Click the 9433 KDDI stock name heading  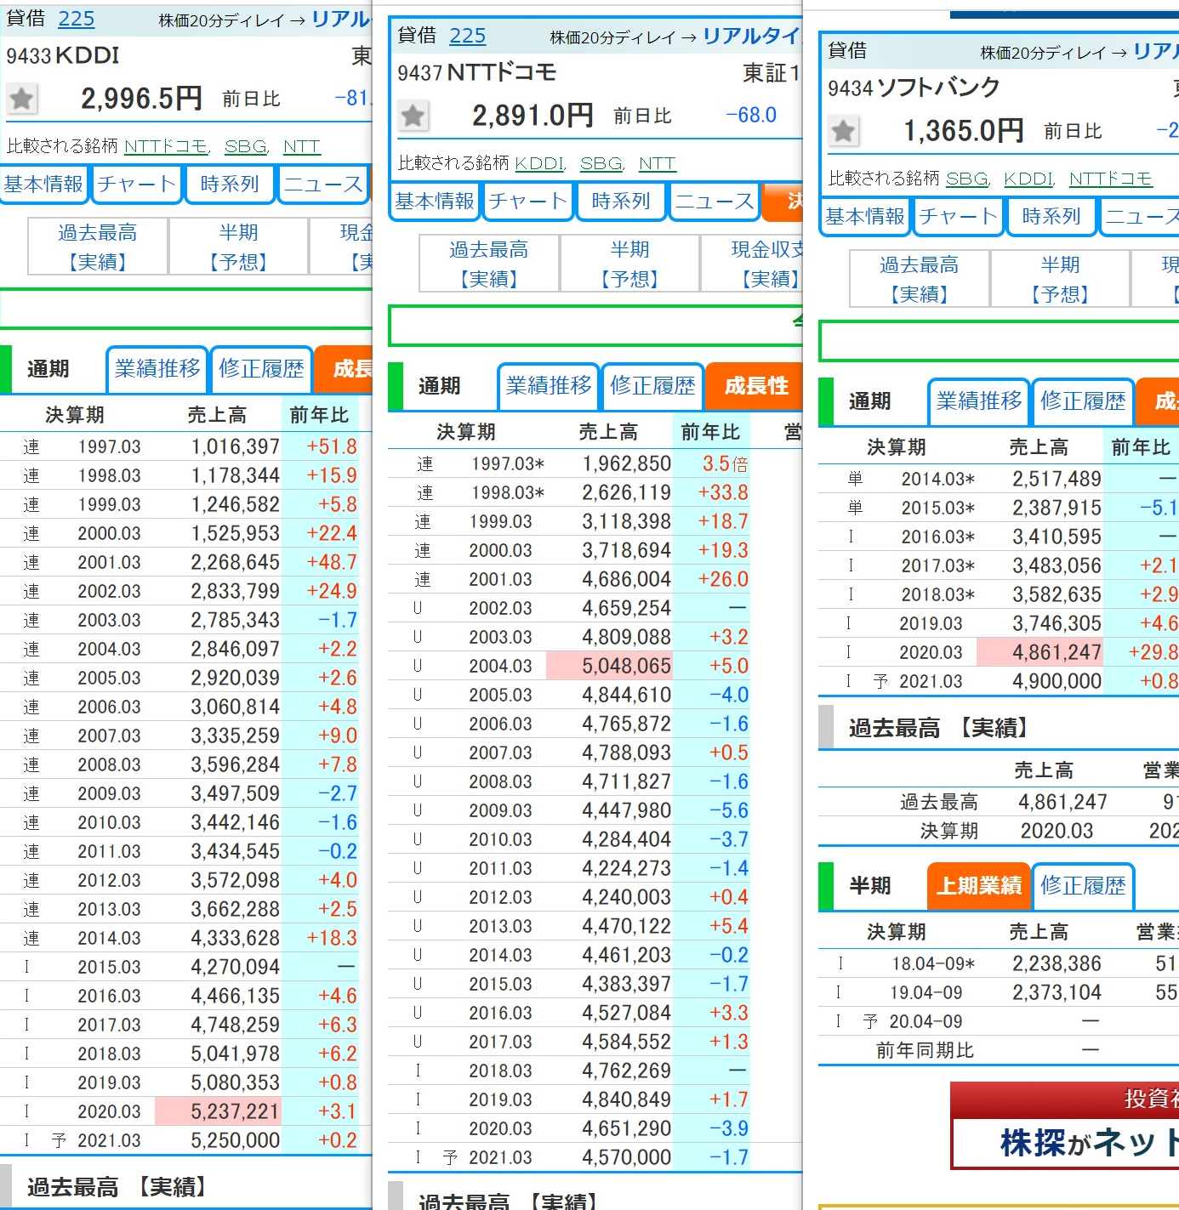point(63,56)
